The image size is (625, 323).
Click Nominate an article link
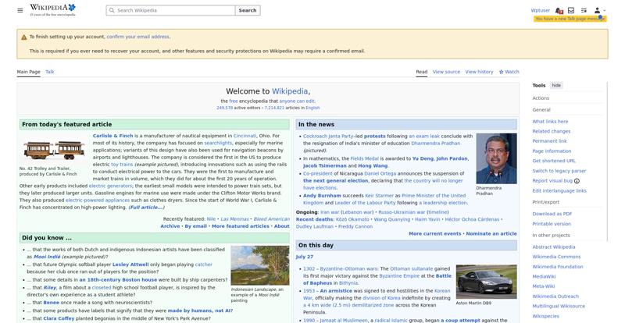[491, 234]
